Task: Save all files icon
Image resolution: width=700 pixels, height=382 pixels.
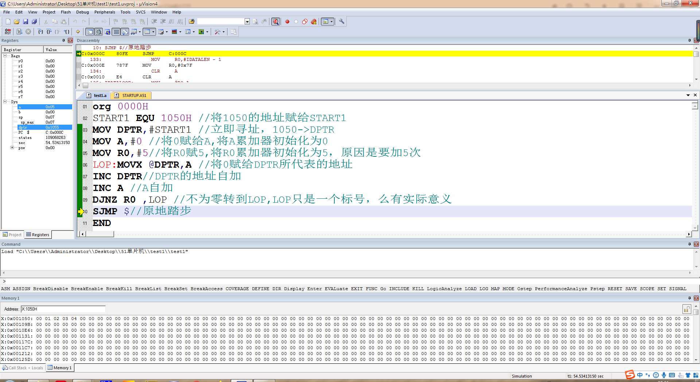Action: pos(34,22)
